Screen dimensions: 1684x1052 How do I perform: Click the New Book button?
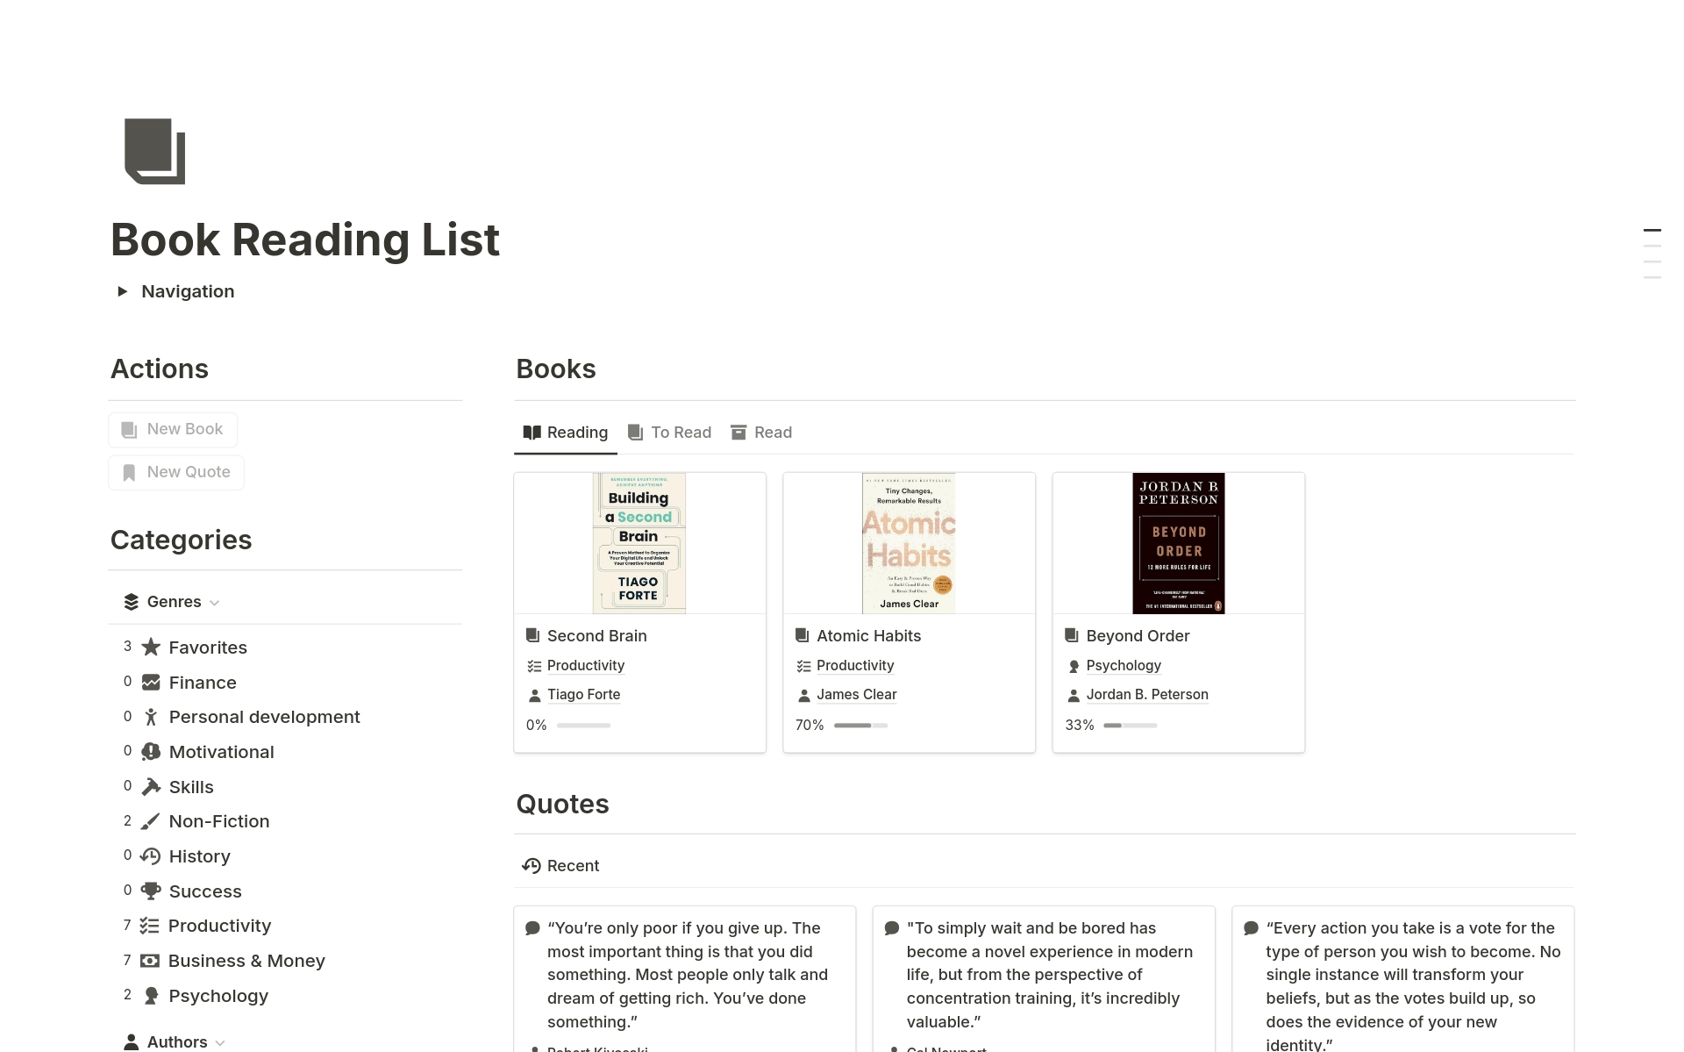pos(172,428)
